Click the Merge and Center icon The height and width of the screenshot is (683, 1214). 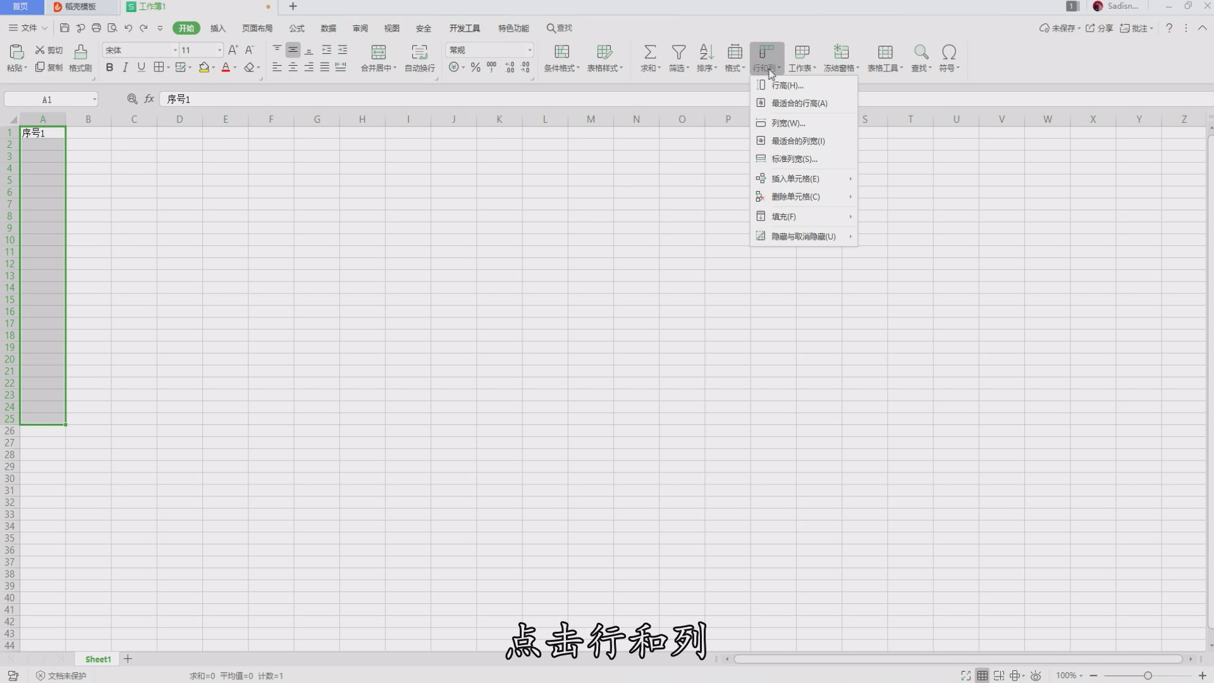pos(378,52)
